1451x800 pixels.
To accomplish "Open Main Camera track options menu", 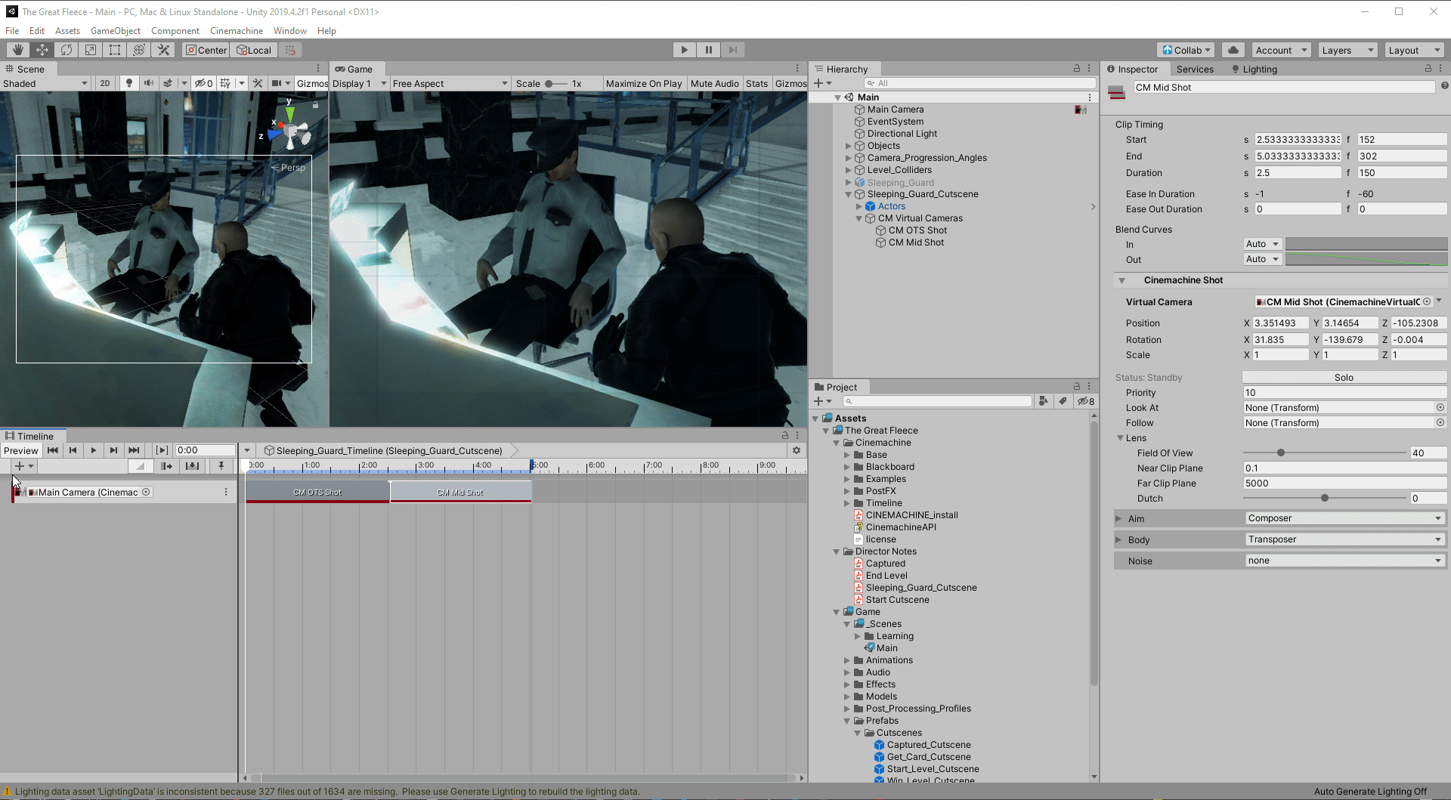I will coord(226,492).
